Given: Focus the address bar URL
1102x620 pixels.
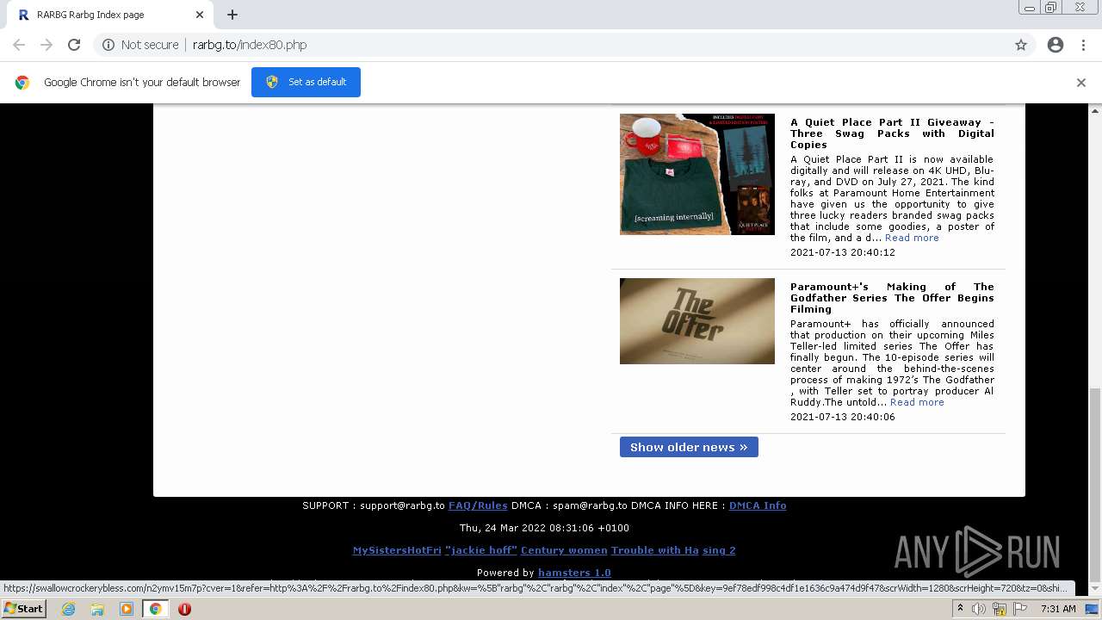Looking at the screenshot, I should click(250, 45).
